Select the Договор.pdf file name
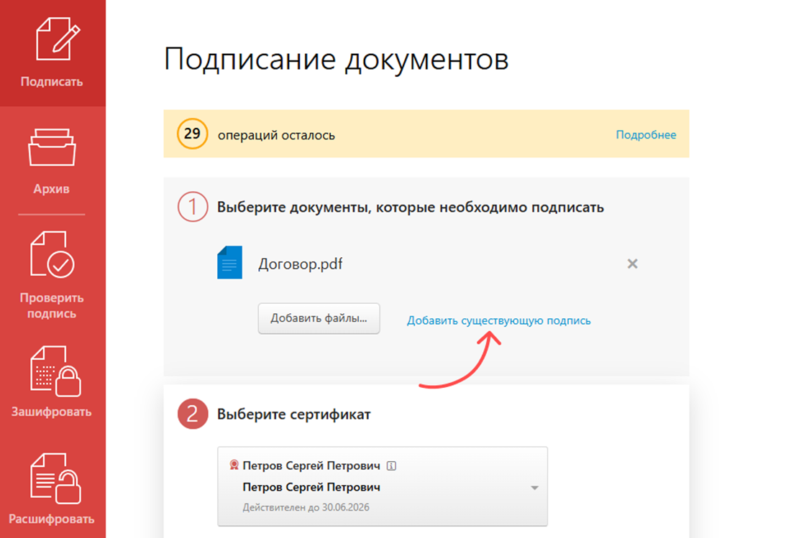791x538 pixels. [x=300, y=264]
